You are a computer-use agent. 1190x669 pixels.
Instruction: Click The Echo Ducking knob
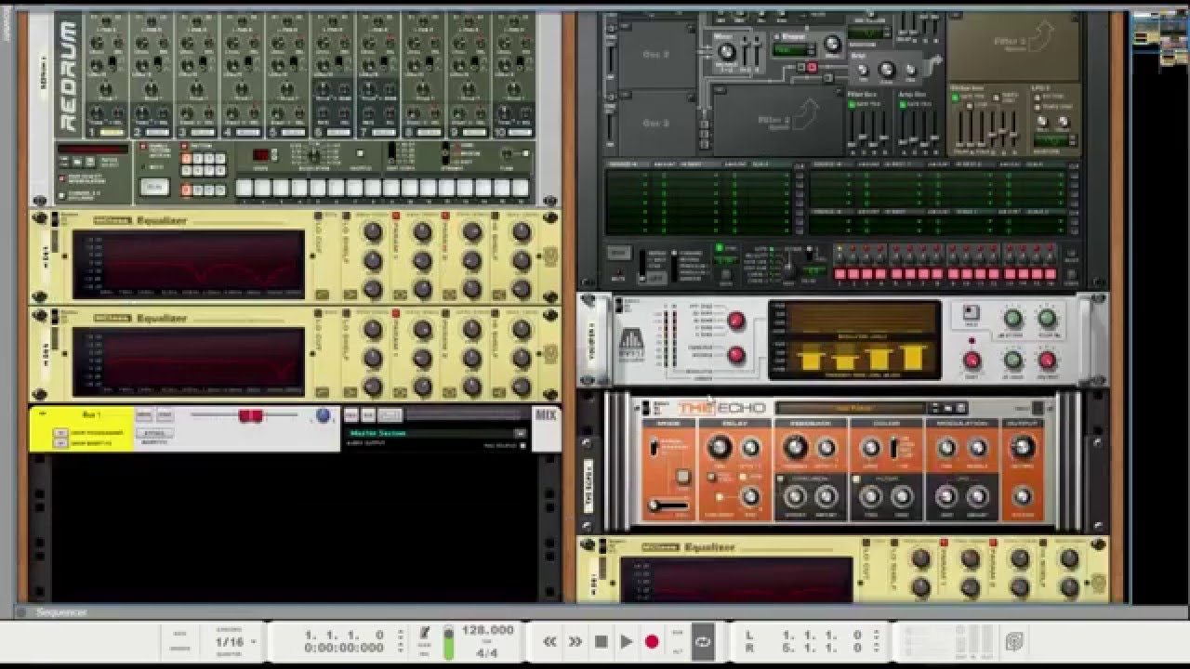(x=1022, y=495)
